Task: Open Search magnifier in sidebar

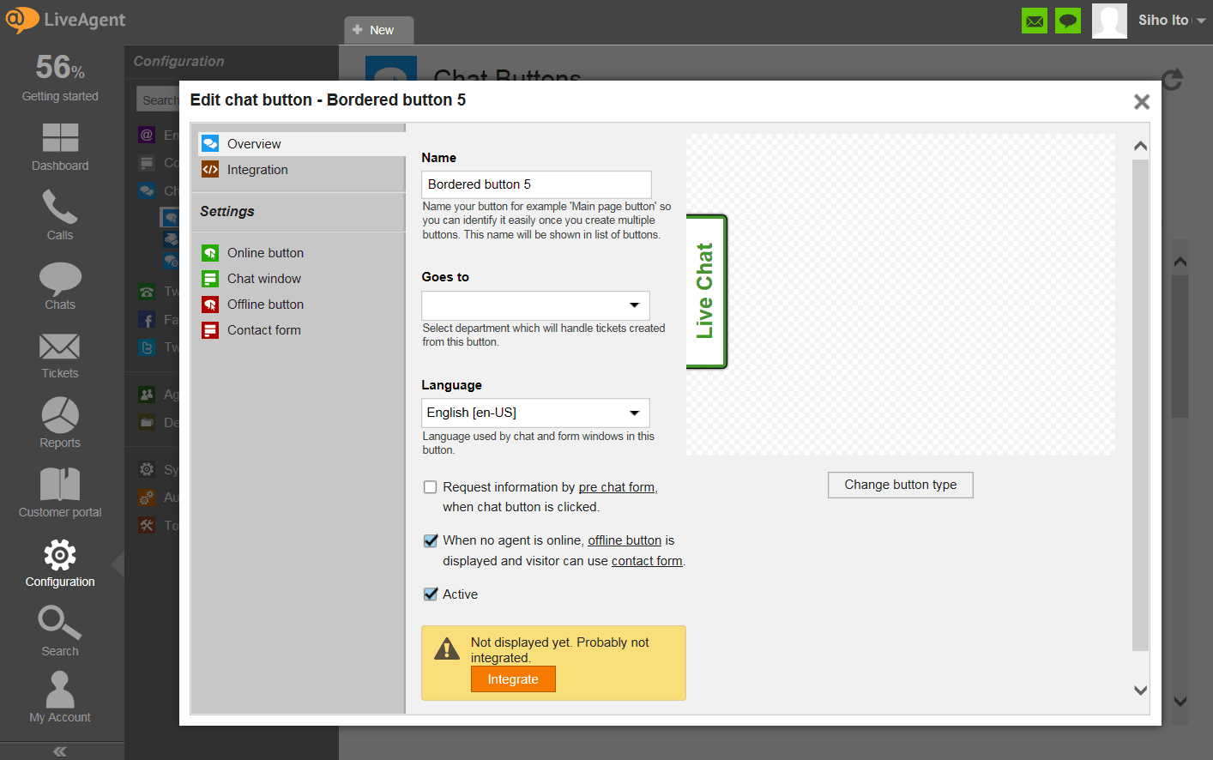Action: point(60,631)
